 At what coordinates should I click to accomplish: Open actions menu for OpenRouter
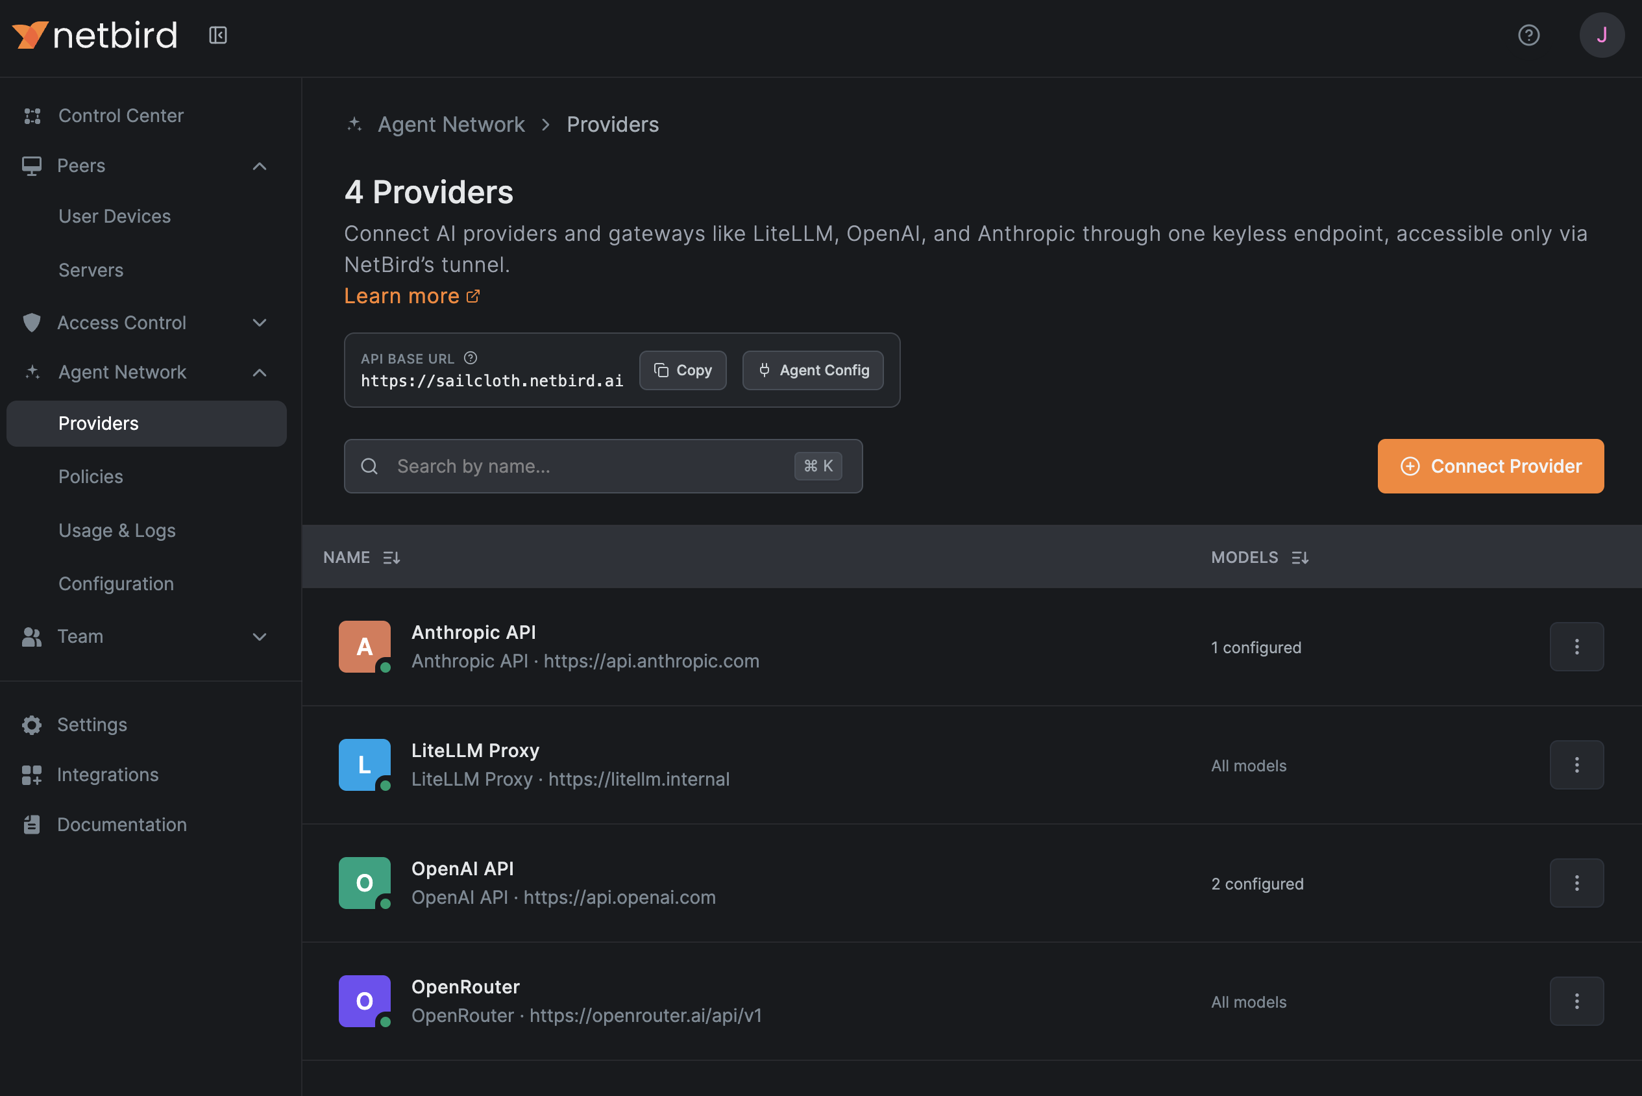coord(1576,1001)
